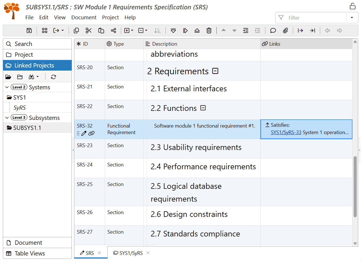Viewport: 361px width, 260px height.
Task: Click the navigate back left arrow
Action: [x=328, y=31]
